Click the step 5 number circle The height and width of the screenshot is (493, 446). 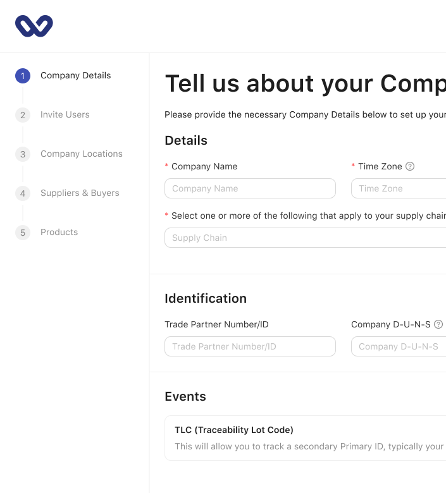[x=23, y=233]
